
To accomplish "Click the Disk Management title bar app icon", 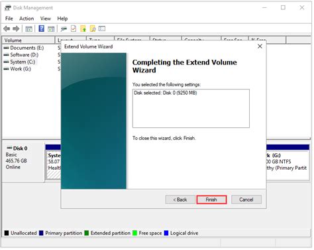I will 8,8.
